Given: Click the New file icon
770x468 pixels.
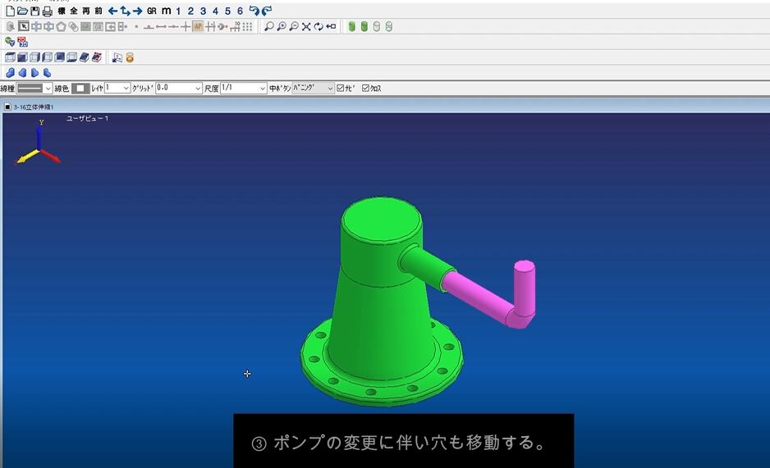Looking at the screenshot, I should coord(10,11).
